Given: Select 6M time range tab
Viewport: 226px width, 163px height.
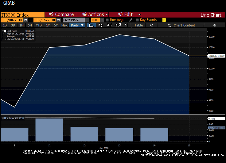Looking at the screenshot, I should click(30, 25).
